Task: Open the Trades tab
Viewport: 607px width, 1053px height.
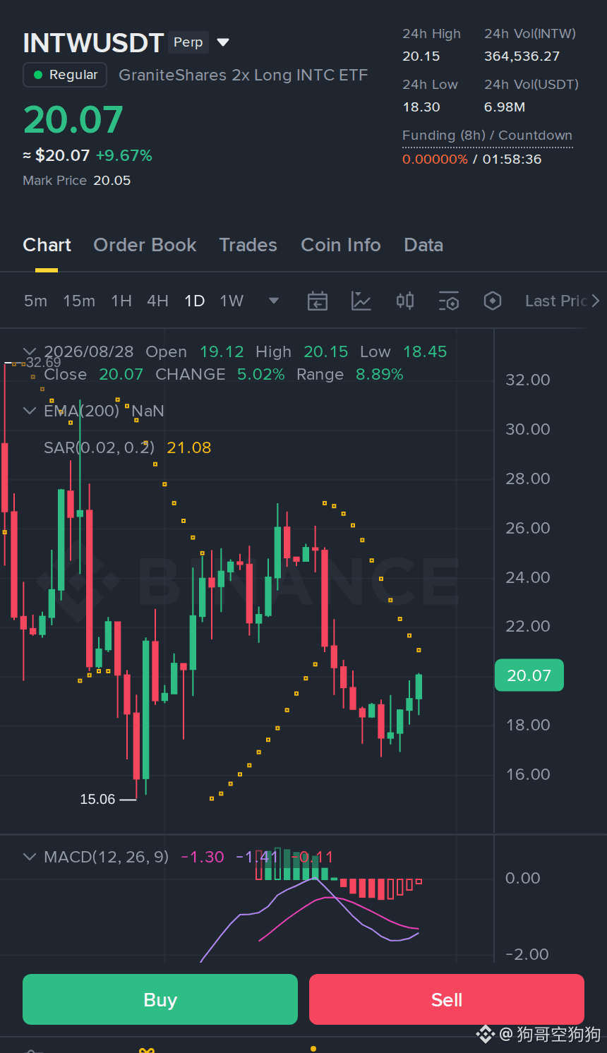Action: pos(248,245)
